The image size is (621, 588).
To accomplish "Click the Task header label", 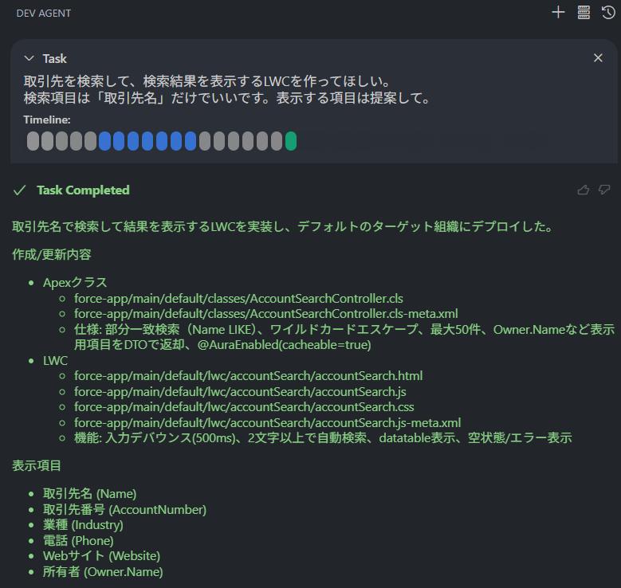I will [x=55, y=59].
